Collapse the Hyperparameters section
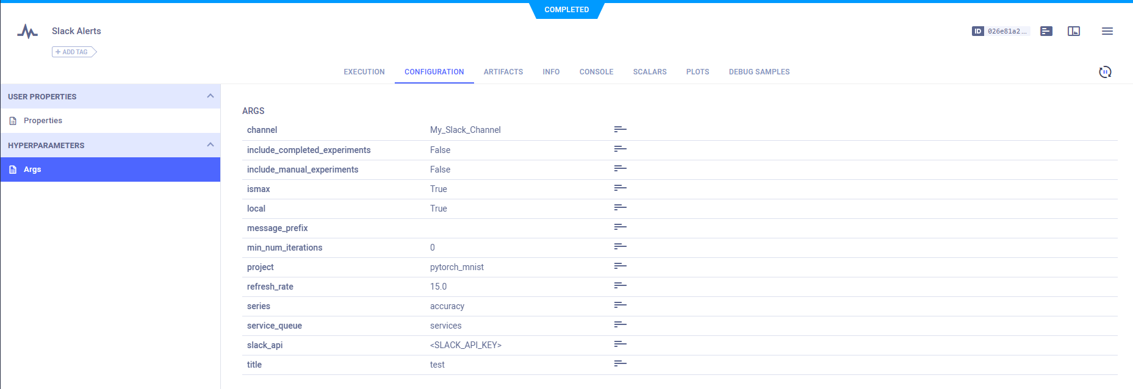 pyautogui.click(x=210, y=145)
